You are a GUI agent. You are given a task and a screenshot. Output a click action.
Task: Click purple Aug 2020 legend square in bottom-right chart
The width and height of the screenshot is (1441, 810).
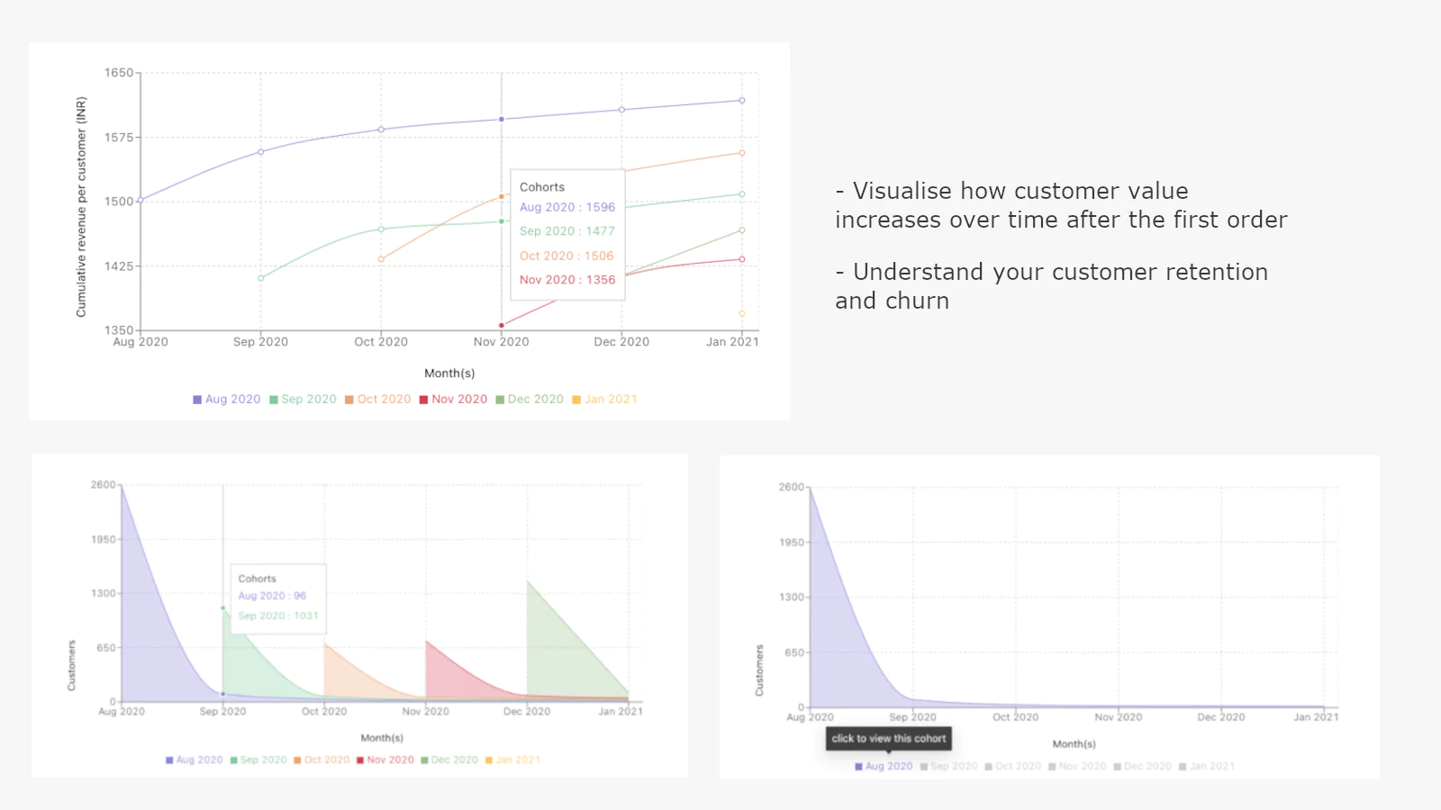(x=859, y=767)
